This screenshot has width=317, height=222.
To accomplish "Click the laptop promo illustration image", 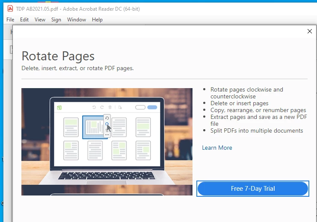I will (107, 142).
